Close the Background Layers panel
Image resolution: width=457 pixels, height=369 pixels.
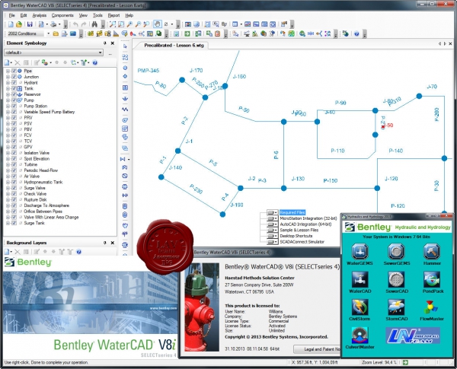(113, 243)
